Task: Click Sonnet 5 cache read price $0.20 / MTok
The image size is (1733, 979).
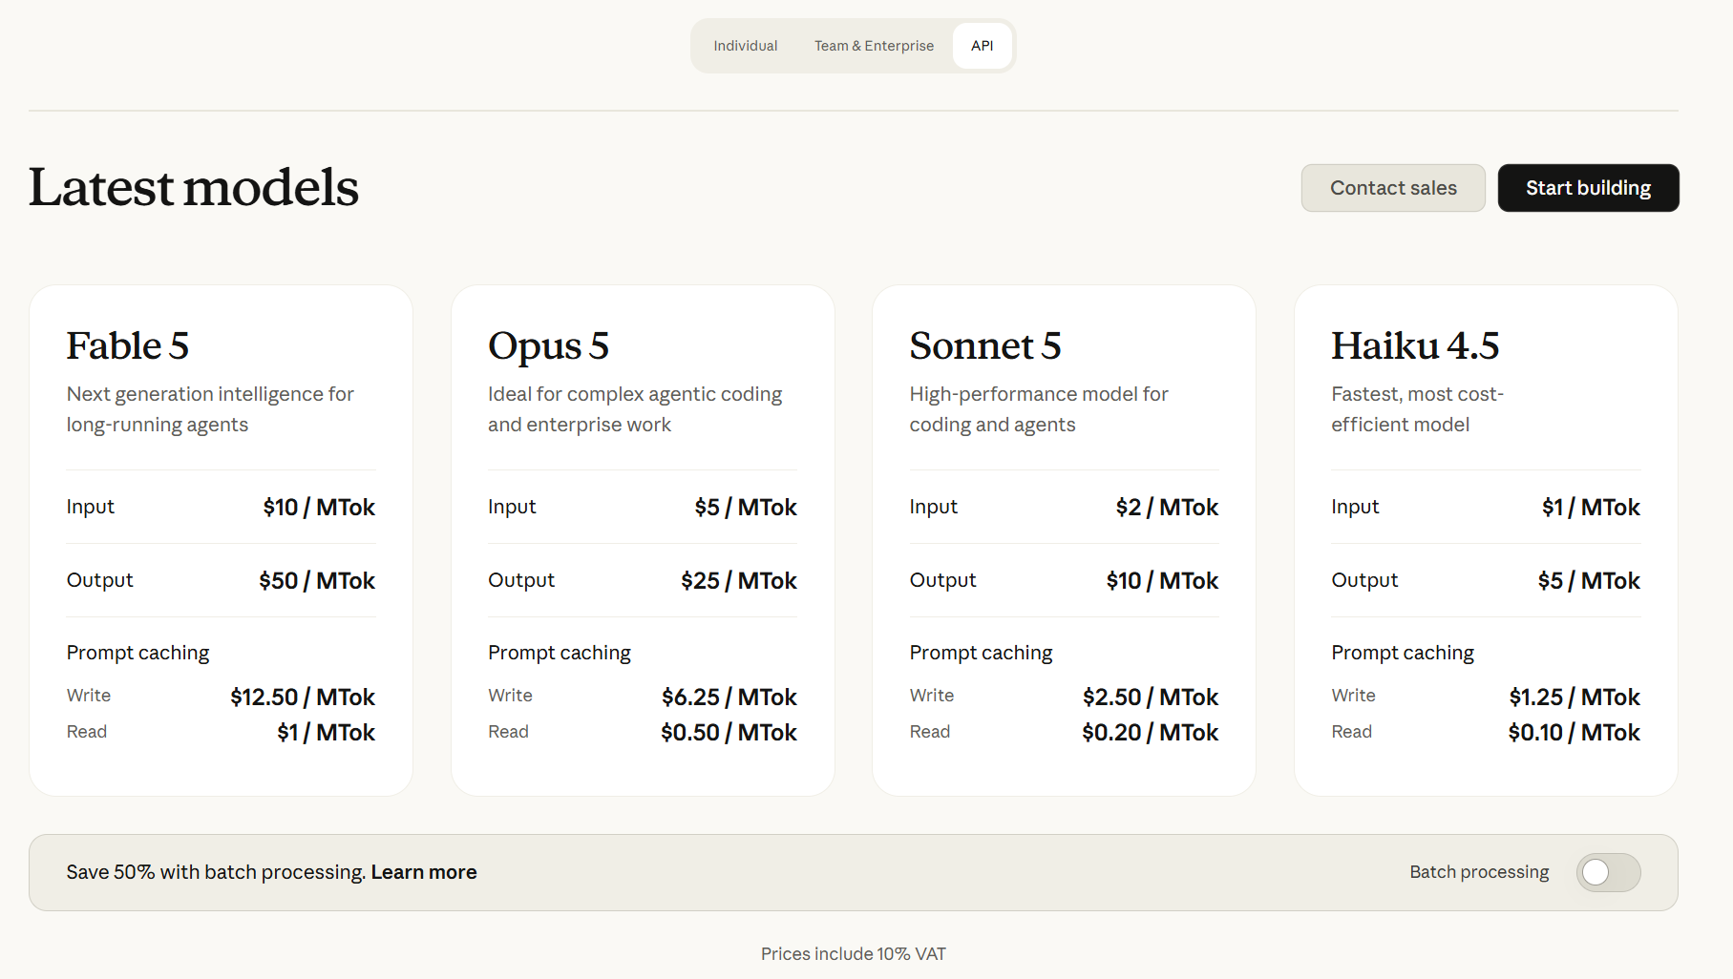Action: [1151, 733]
